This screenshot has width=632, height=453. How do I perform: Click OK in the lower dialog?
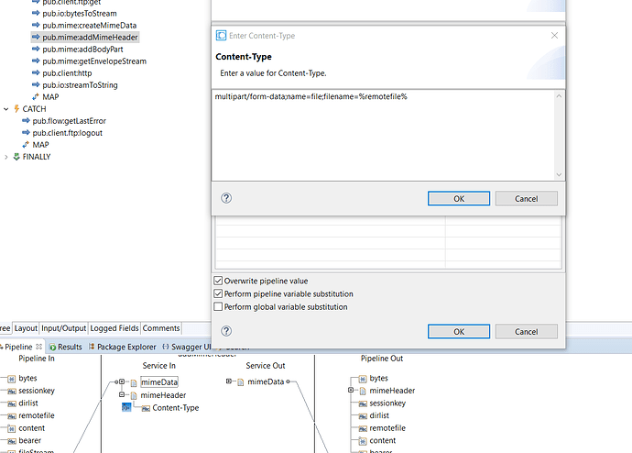[459, 332]
